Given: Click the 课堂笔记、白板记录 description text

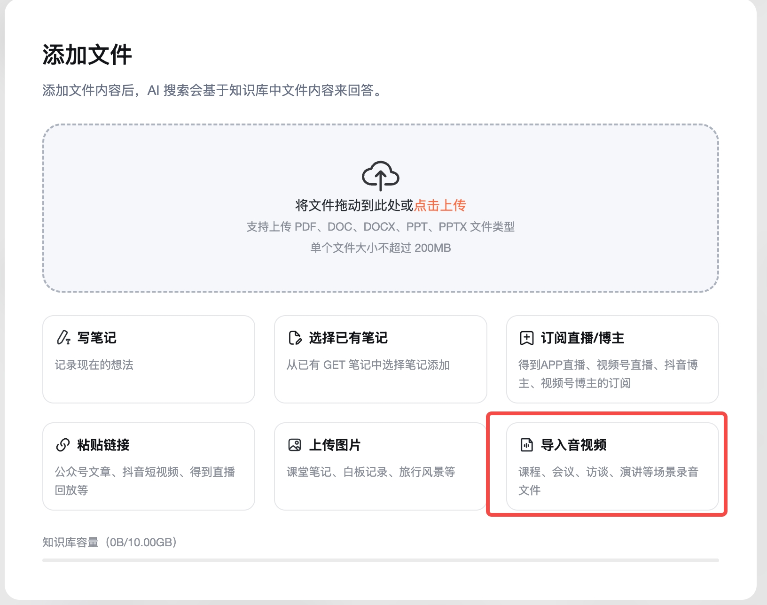Looking at the screenshot, I should (x=371, y=472).
